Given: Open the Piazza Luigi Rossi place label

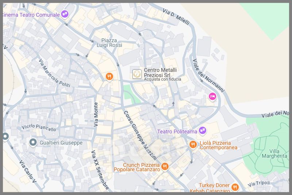Looking at the screenshot, I should click(x=109, y=43).
